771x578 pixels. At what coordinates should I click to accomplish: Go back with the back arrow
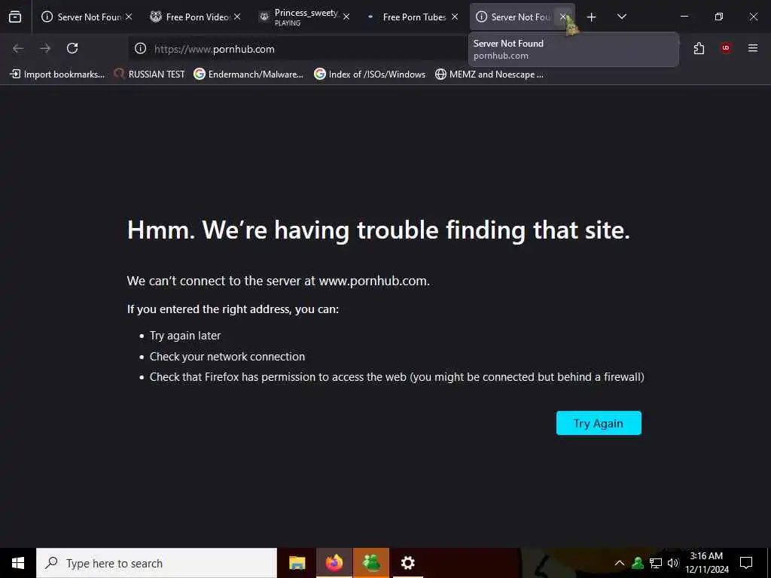pyautogui.click(x=18, y=48)
